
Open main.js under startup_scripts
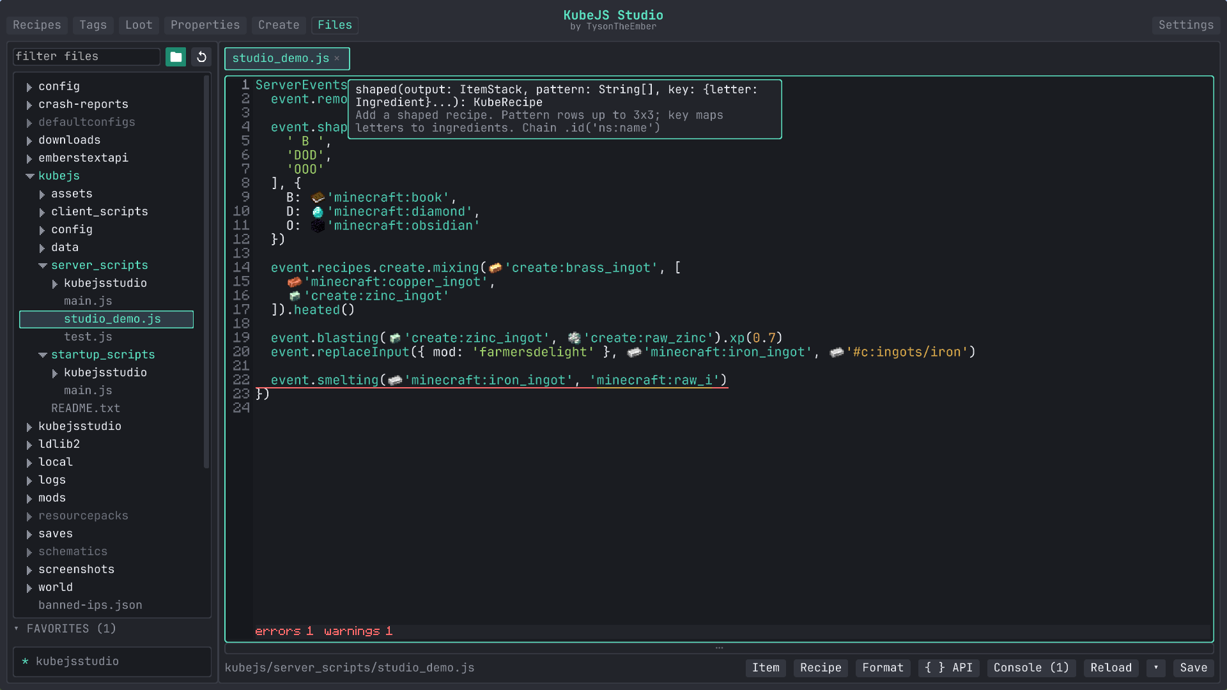point(88,390)
